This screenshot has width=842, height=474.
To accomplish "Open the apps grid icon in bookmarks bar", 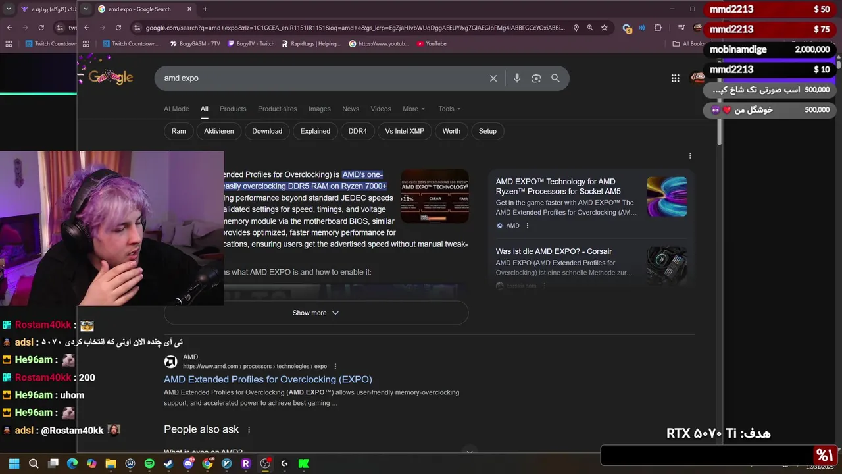I will tap(86, 44).
